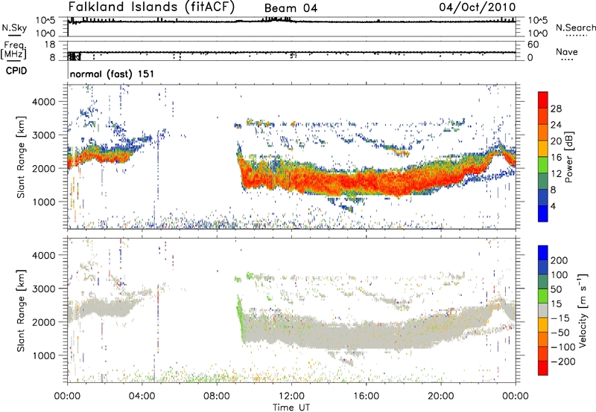This screenshot has height=412, width=596.
Task: Click the '28' tick on power colorbar
Action: pyautogui.click(x=556, y=109)
